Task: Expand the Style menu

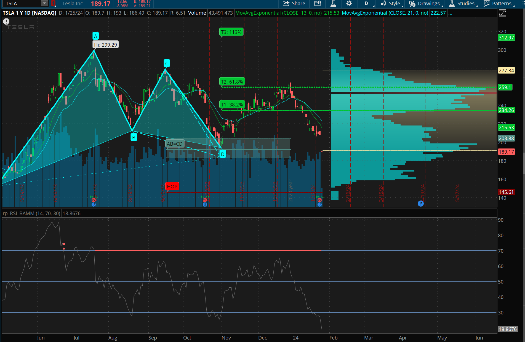Action: coord(391,4)
